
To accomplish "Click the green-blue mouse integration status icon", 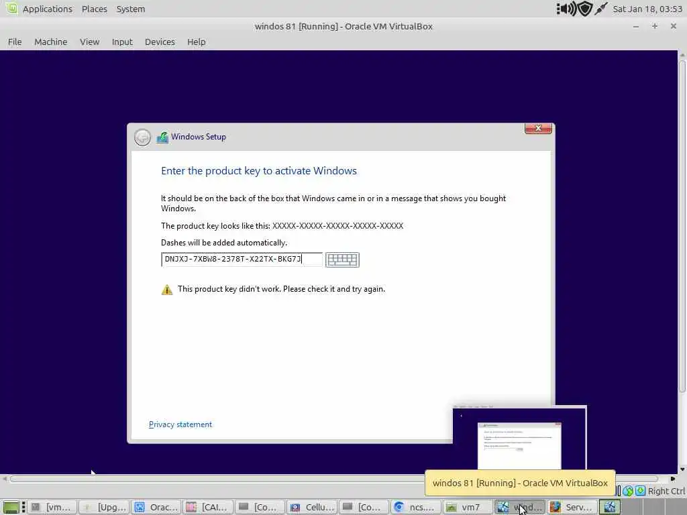I will tap(628, 491).
